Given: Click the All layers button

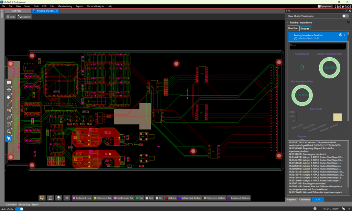Looking at the screenshot, I should tap(67, 198).
